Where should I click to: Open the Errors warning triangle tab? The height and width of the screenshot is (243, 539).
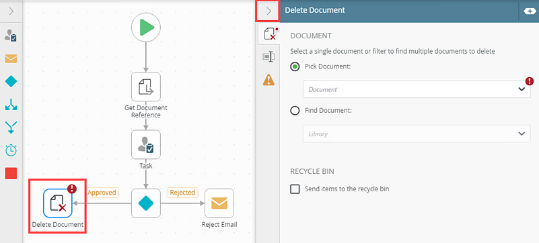coord(268,79)
